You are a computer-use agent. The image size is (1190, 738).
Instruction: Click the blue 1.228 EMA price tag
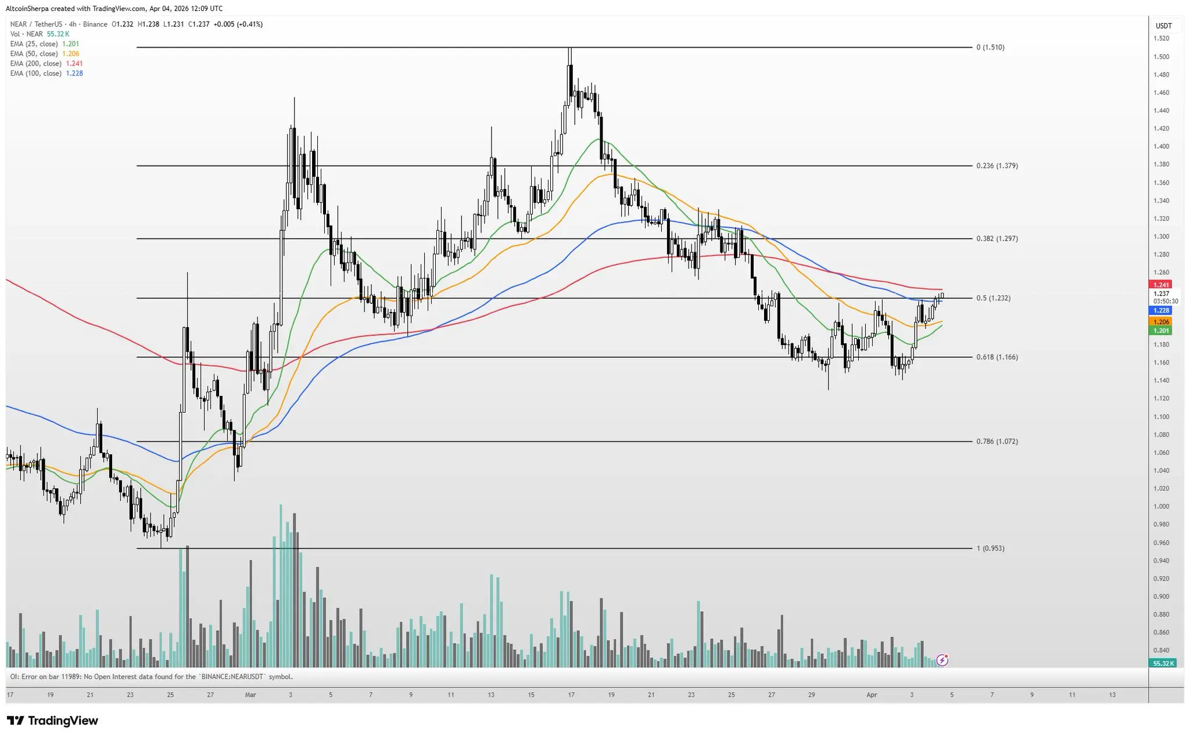click(1161, 310)
